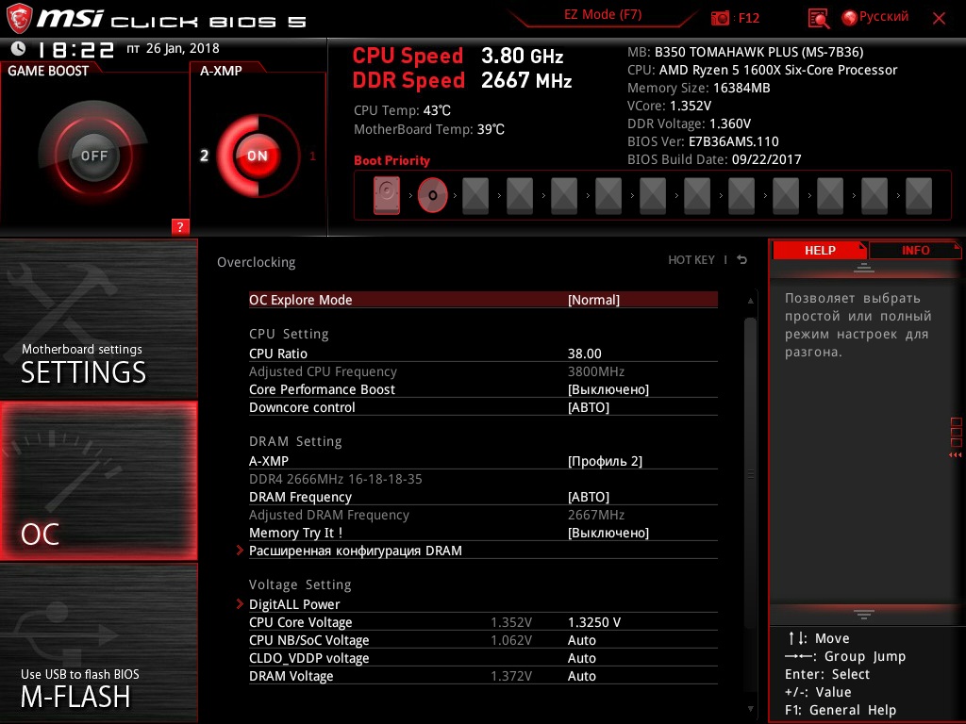This screenshot has width=966, height=724.
Task: Click settings list scrollbar up arrow
Action: coord(750,301)
